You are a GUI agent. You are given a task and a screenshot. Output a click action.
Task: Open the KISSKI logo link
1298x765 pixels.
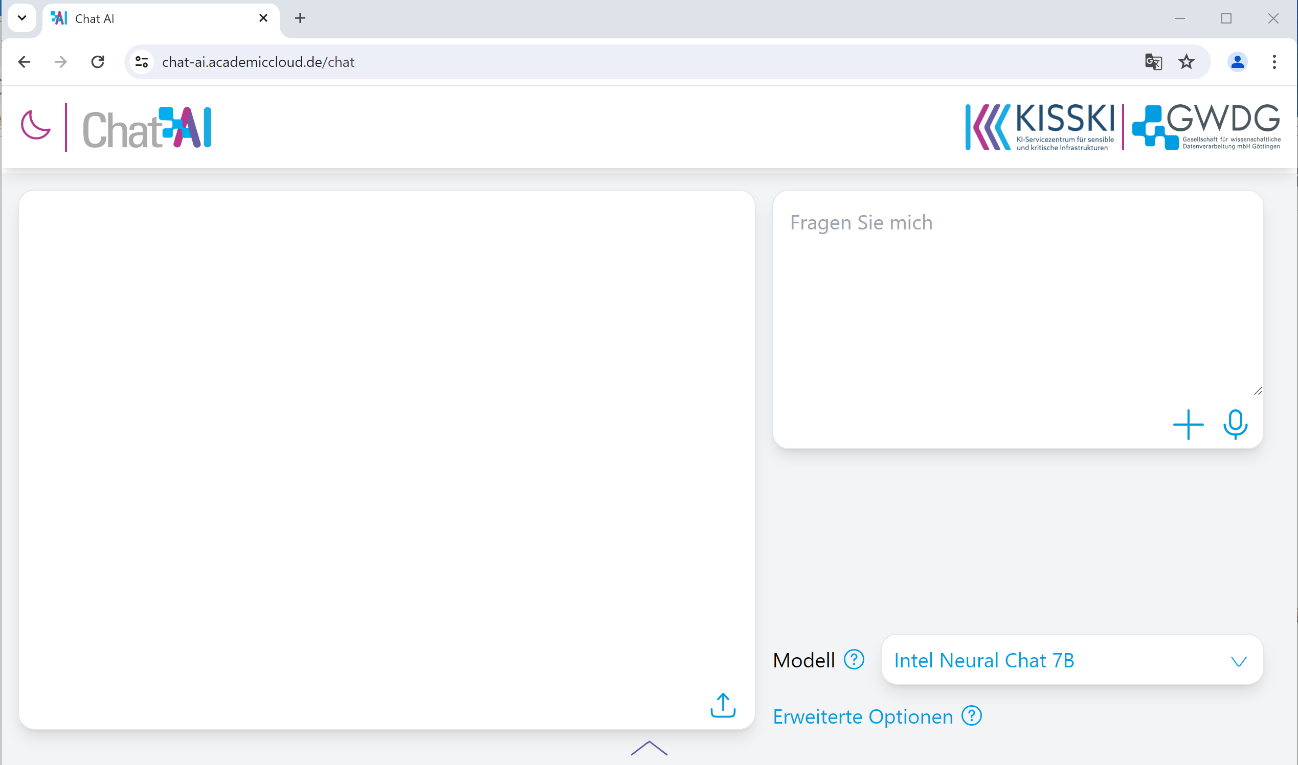(x=1040, y=127)
